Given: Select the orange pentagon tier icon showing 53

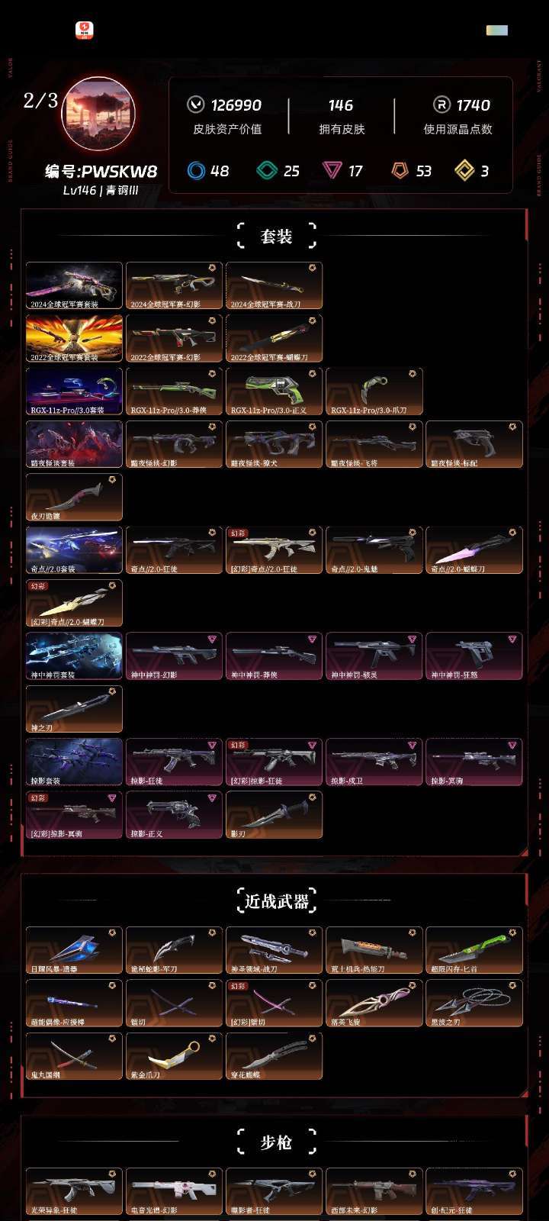Looking at the screenshot, I should pyautogui.click(x=400, y=170).
